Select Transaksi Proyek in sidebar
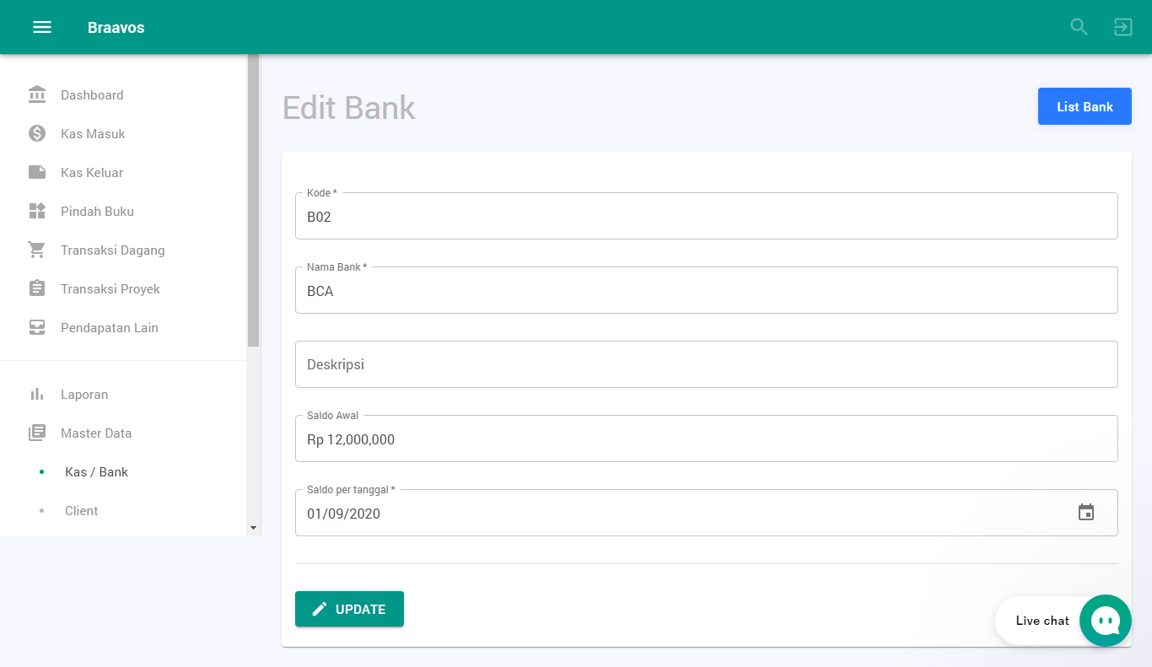This screenshot has width=1152, height=667. [x=110, y=289]
